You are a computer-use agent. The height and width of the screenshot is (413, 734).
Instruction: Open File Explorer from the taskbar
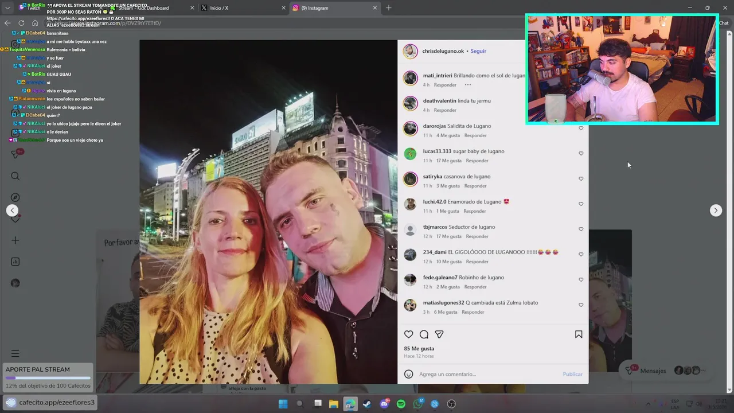click(x=333, y=404)
